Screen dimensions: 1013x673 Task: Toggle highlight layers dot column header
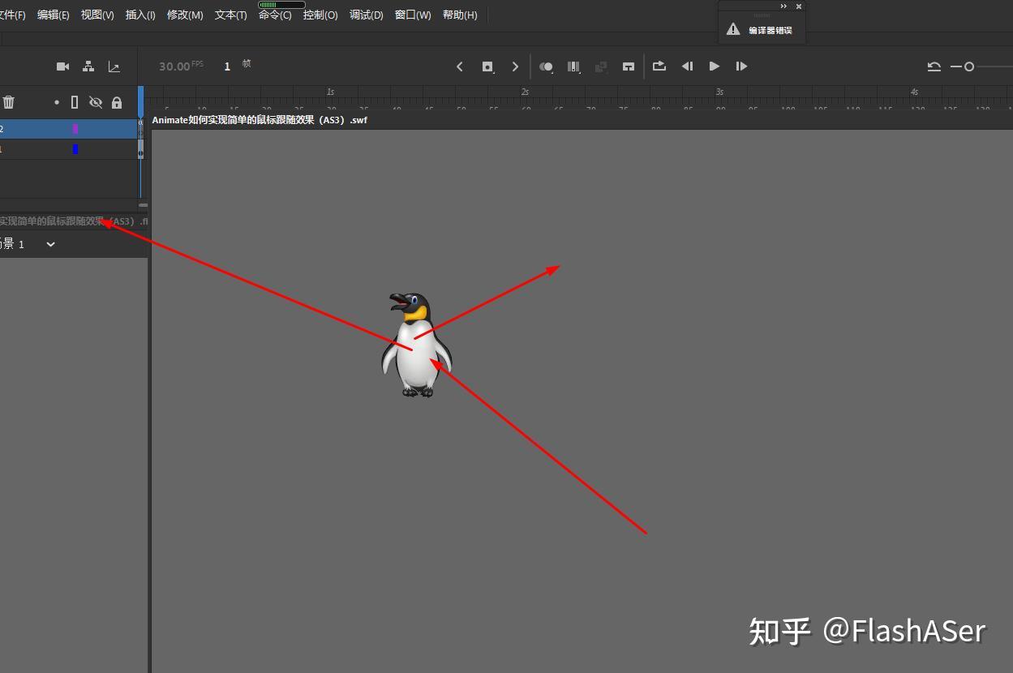(x=56, y=102)
